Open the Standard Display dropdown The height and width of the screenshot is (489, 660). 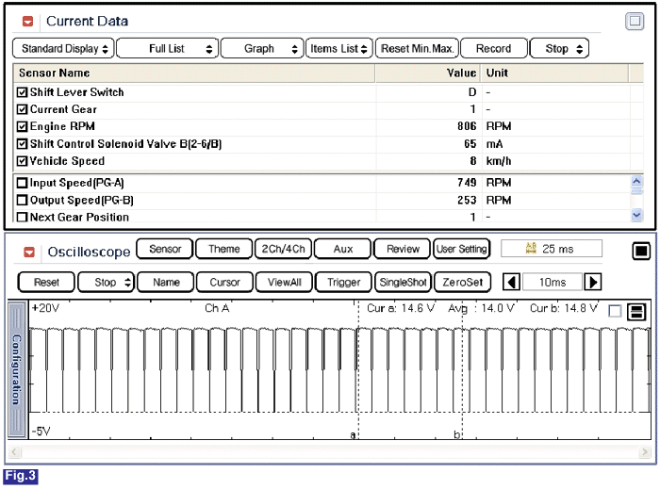click(x=63, y=48)
